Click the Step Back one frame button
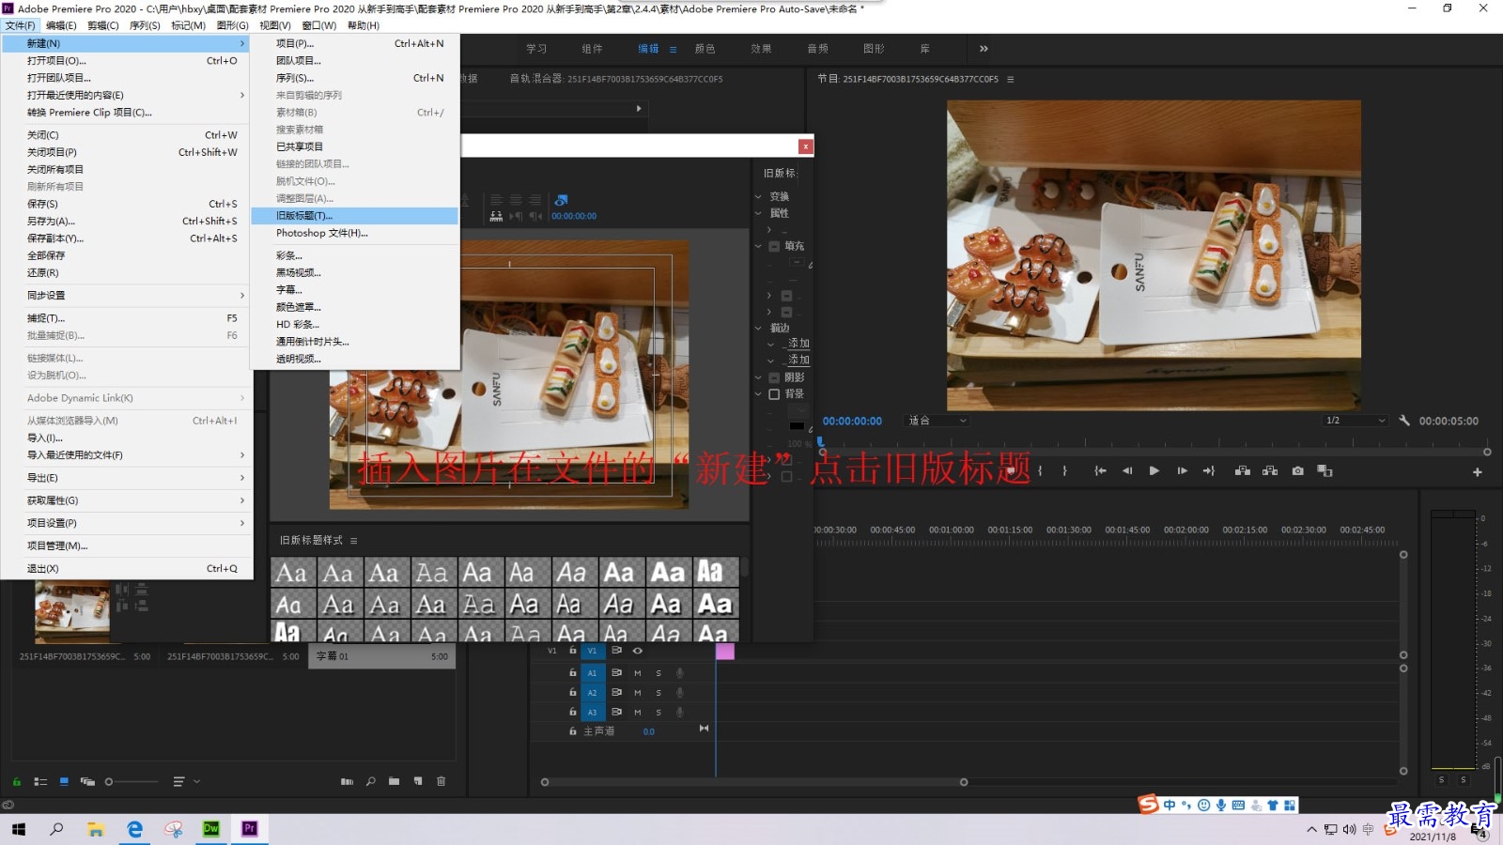 [1127, 471]
